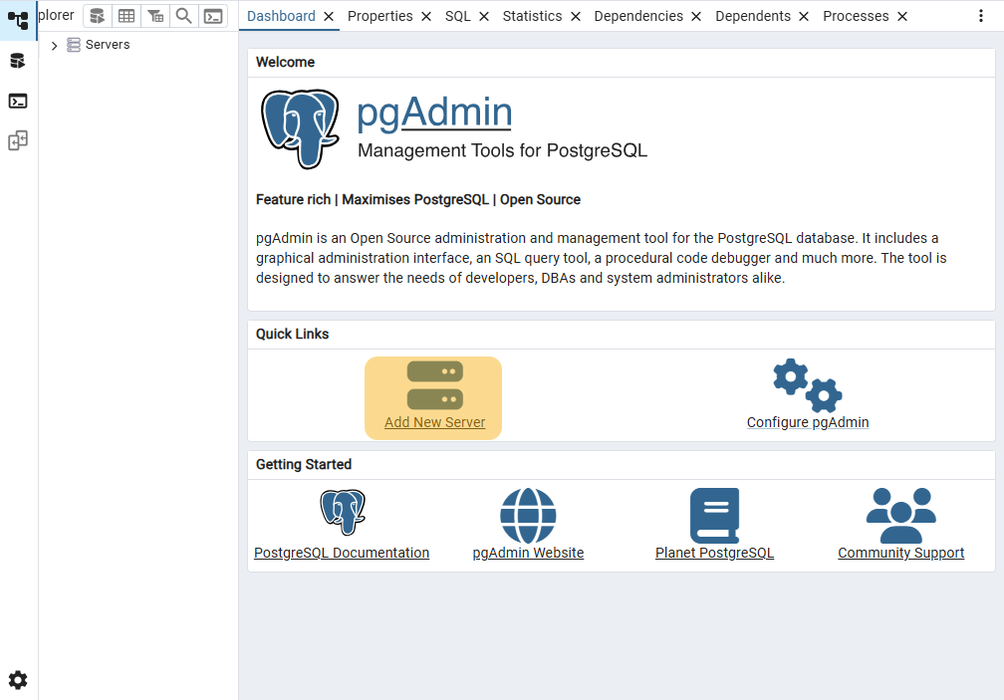
Task: Close the Processes tab
Action: click(x=902, y=17)
